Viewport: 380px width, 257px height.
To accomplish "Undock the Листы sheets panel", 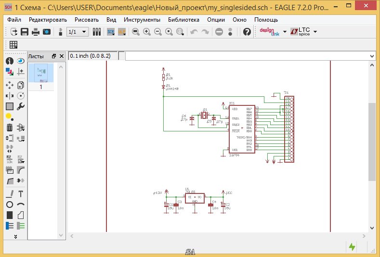I will pyautogui.click(x=54, y=56).
